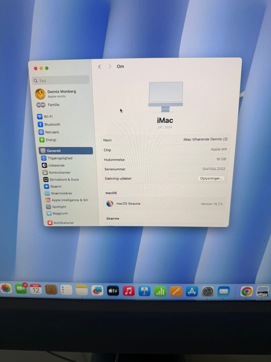Viewport: 271px width, 362px height.
Task: Open Contacts from the Dock
Action: coord(51,290)
